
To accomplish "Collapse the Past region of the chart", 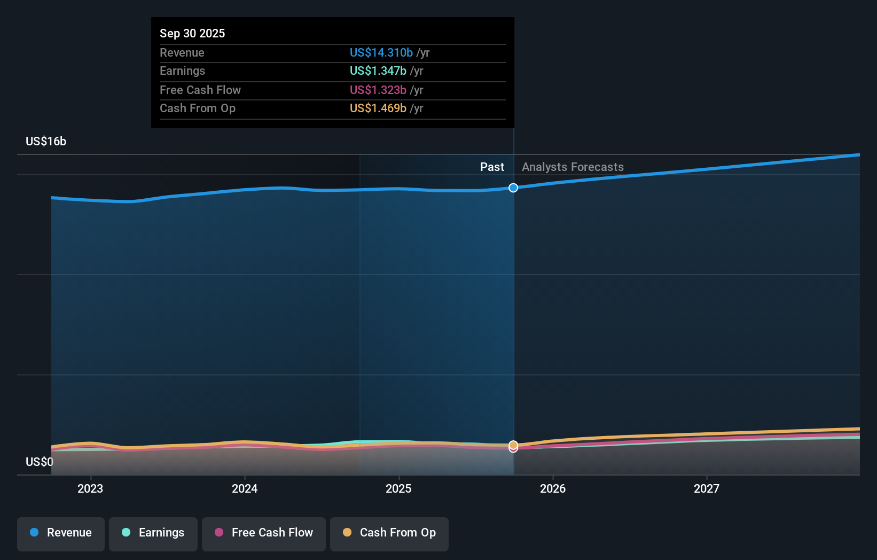I will pyautogui.click(x=492, y=167).
